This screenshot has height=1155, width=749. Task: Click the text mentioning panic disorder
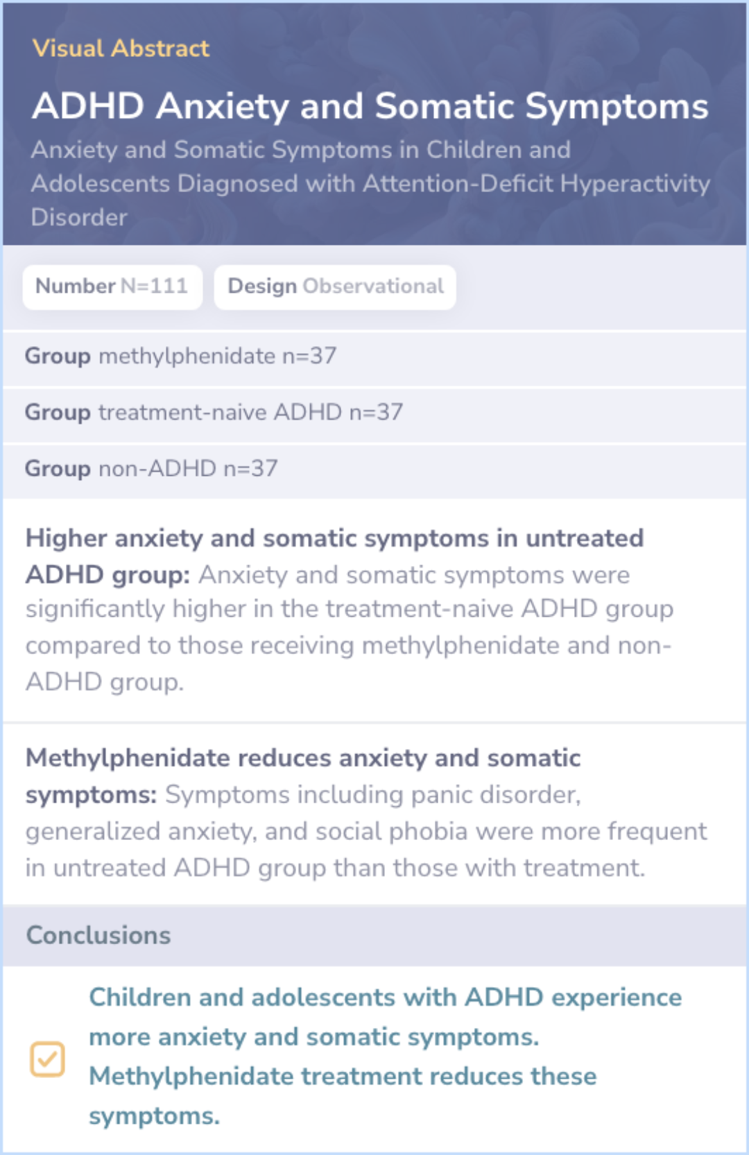(373, 795)
